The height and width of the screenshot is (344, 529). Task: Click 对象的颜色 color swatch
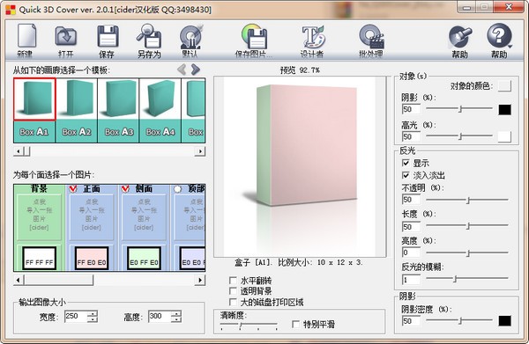pyautogui.click(x=504, y=86)
